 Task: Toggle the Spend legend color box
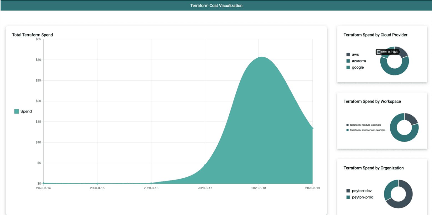[17, 111]
